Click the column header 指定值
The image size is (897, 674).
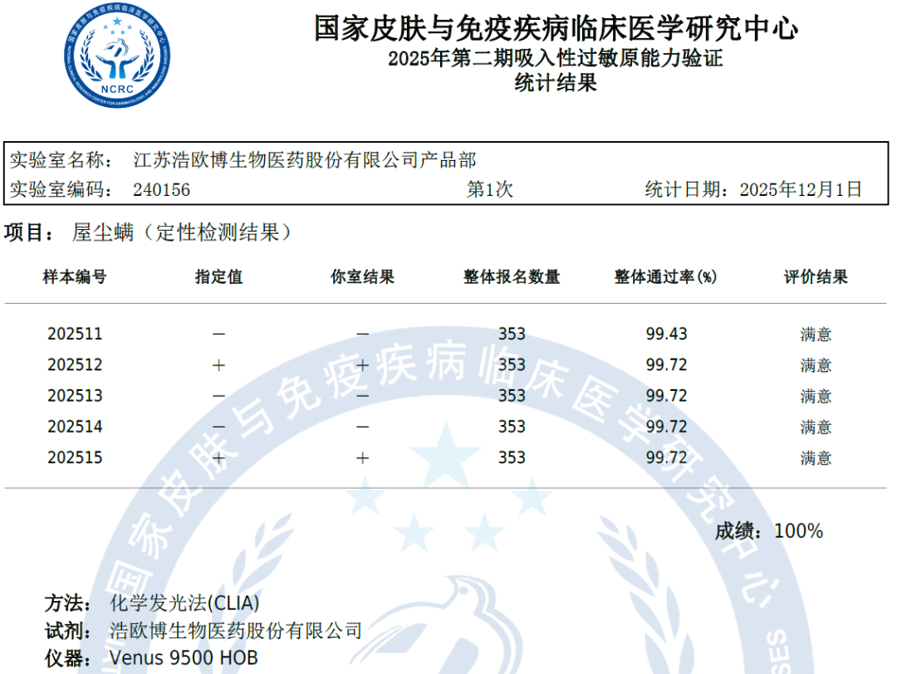coord(218,277)
